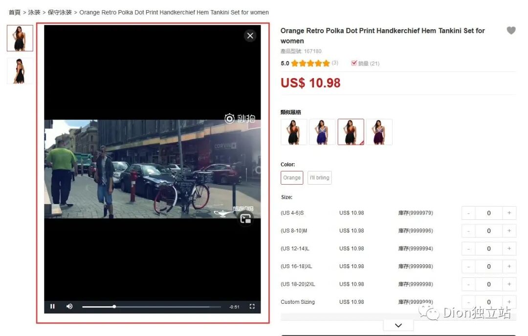Click the product title heading
The image size is (528, 336).
pos(382,36)
